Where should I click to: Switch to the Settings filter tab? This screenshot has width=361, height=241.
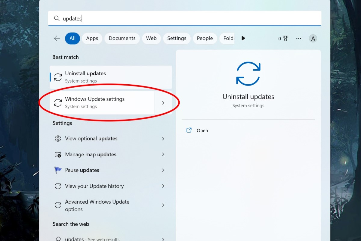[x=177, y=38]
